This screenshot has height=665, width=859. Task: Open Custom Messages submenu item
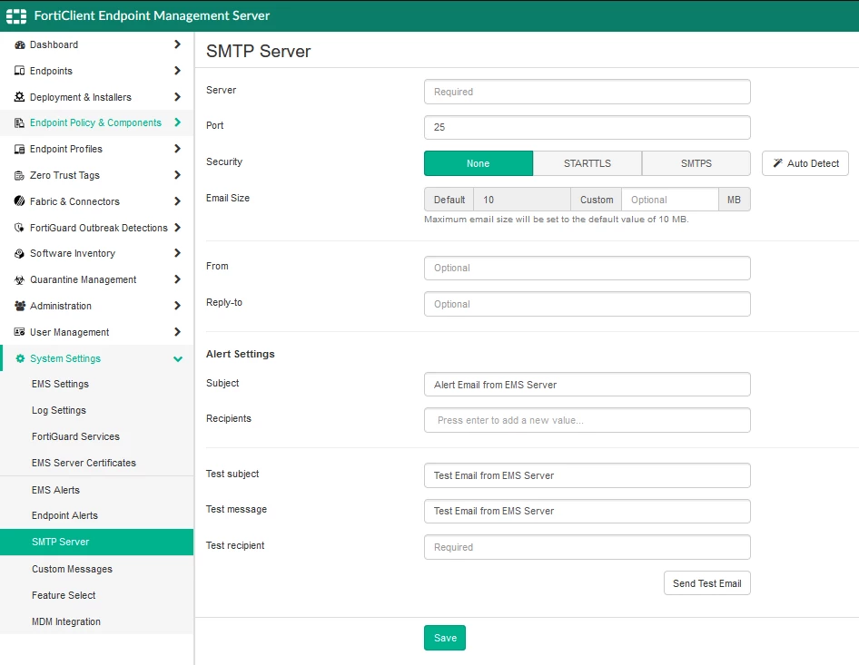[x=96, y=569]
